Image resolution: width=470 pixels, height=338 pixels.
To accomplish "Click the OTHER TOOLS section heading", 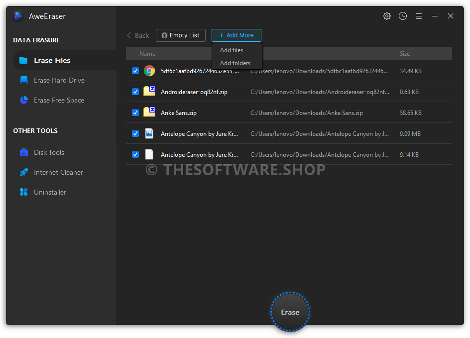I will [x=35, y=130].
